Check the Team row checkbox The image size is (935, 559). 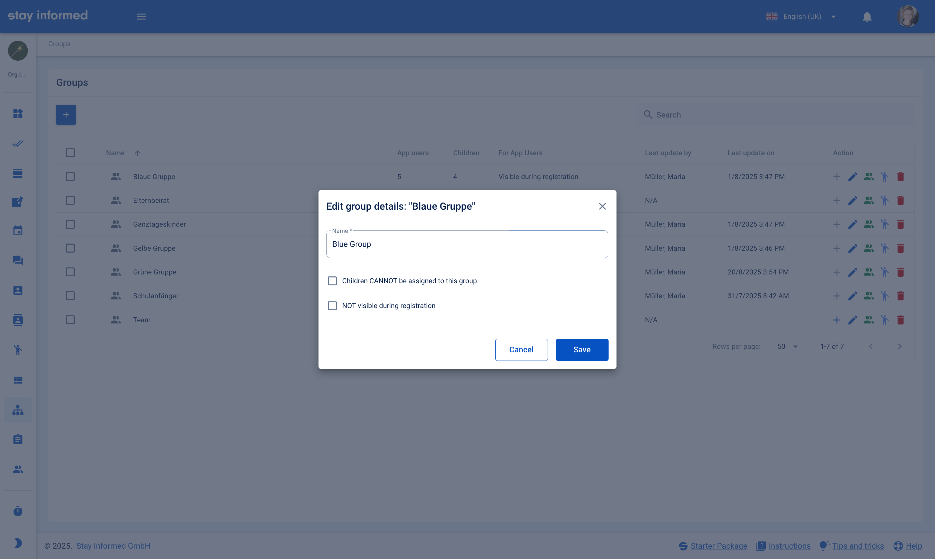pos(70,320)
